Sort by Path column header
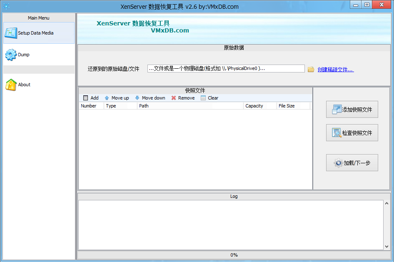394x262 pixels. click(190, 106)
